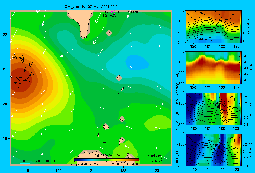Click the vertical "temperature" axis label

(x=248, y=27)
